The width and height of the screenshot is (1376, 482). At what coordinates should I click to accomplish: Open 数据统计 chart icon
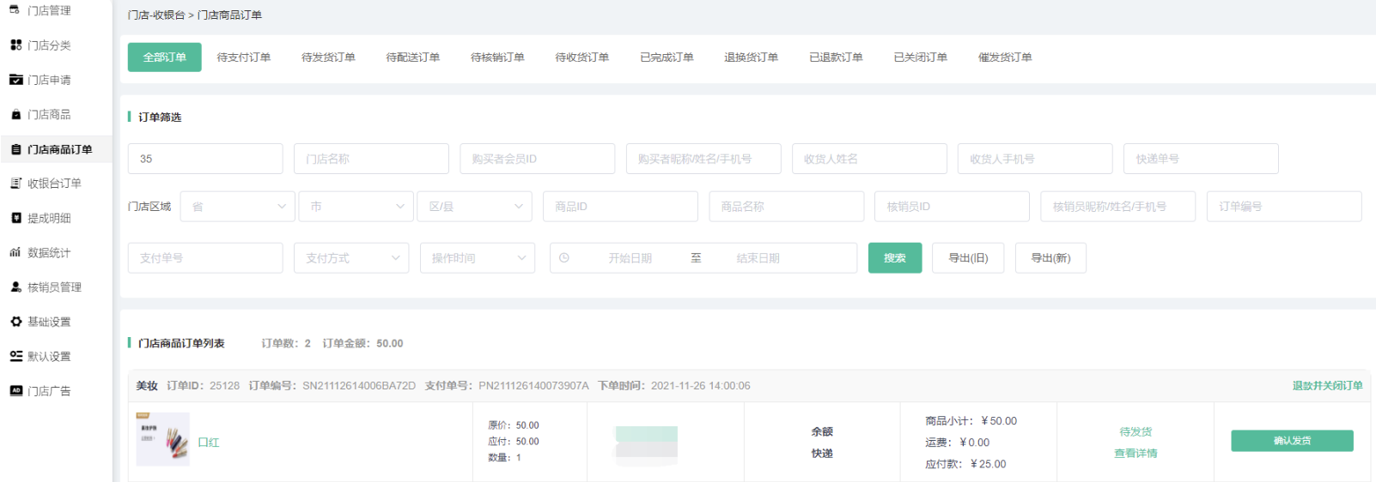(x=15, y=252)
